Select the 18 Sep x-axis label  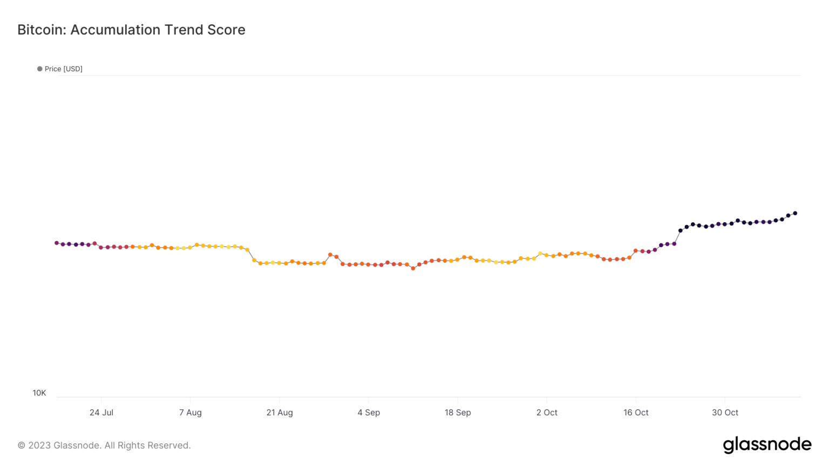pos(458,413)
